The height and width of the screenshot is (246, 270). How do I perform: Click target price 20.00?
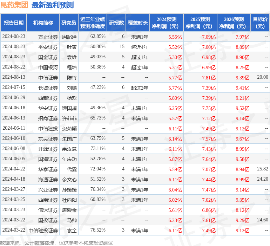[263, 77]
